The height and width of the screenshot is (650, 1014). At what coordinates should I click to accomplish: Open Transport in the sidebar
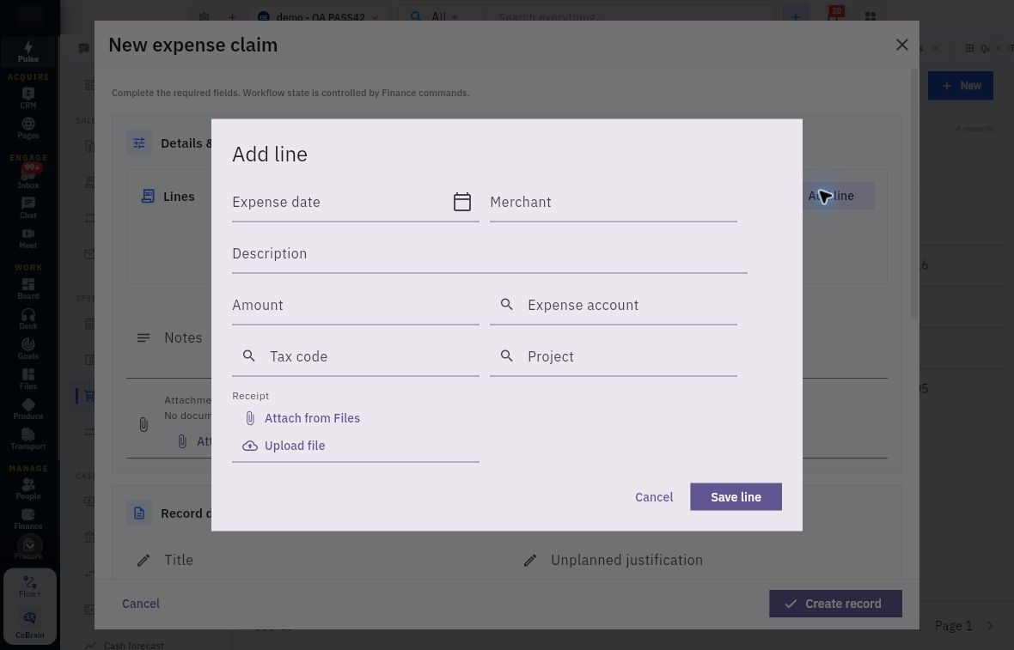coord(28,440)
